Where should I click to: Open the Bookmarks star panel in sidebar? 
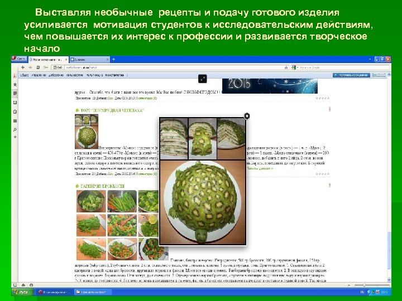pos(15,84)
